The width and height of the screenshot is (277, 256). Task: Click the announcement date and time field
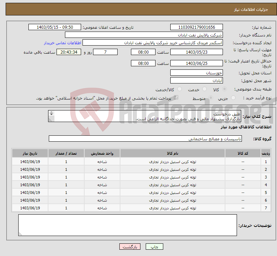[54, 27]
